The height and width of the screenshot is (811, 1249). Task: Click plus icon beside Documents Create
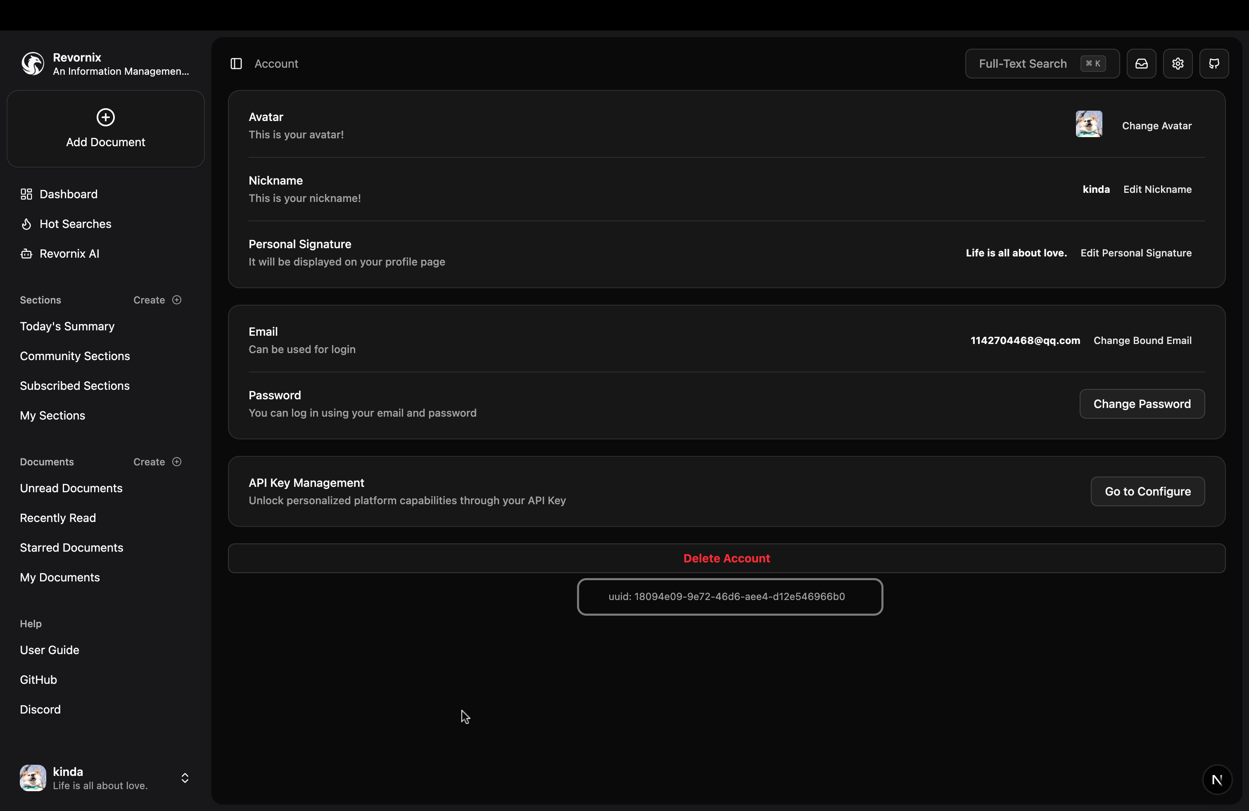point(177,462)
